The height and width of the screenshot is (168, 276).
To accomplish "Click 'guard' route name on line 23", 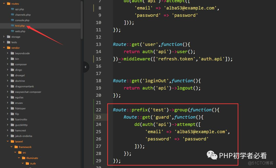I will click(x=162, y=117).
